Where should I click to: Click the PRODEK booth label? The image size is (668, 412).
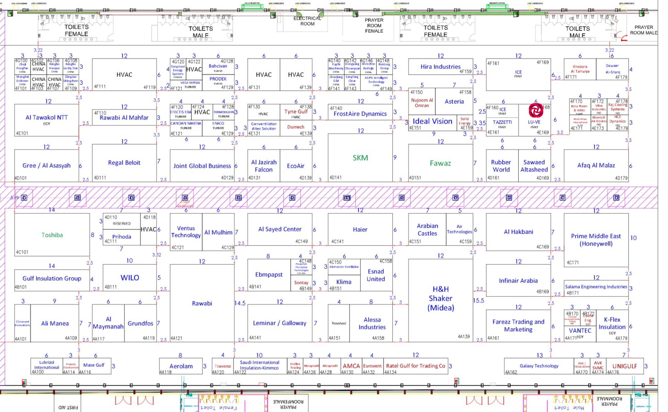[218, 79]
